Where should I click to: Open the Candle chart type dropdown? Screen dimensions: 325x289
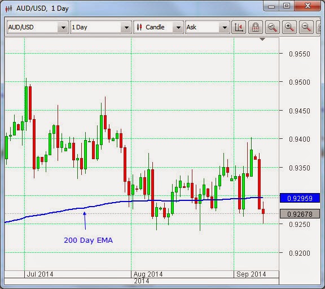(x=159, y=27)
